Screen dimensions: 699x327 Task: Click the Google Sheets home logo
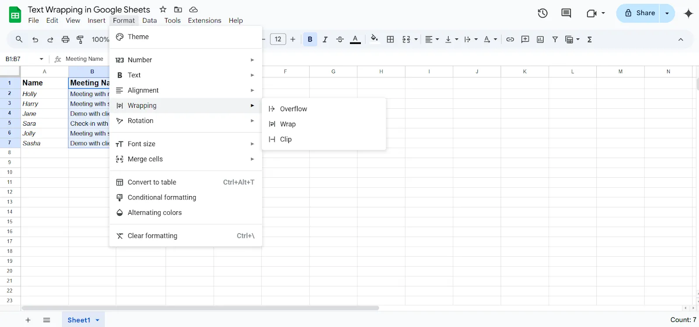coord(15,15)
